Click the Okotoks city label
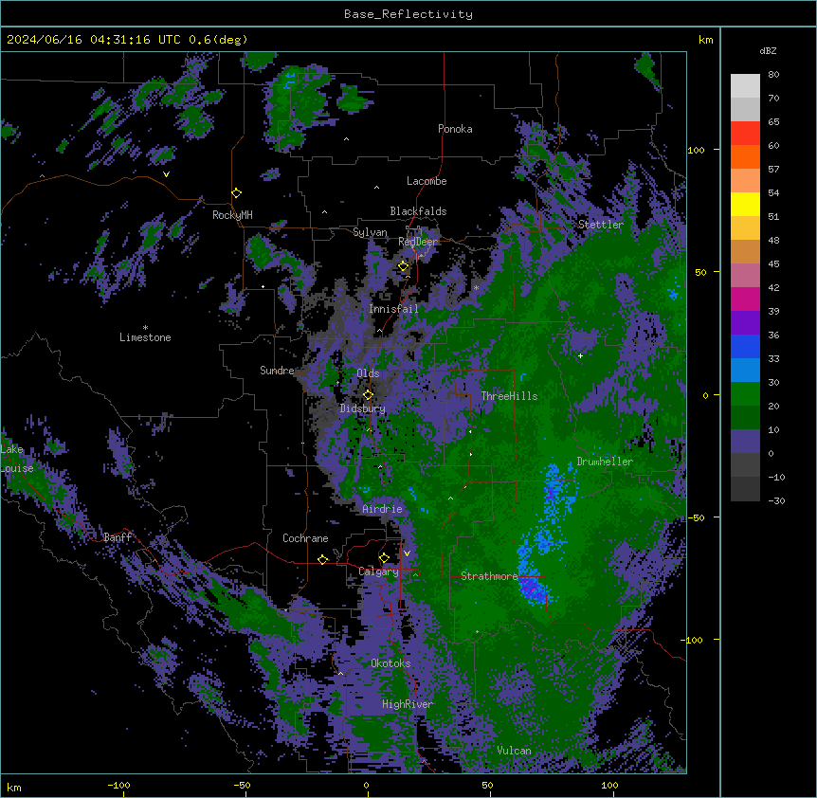817x798 pixels. 390,663
